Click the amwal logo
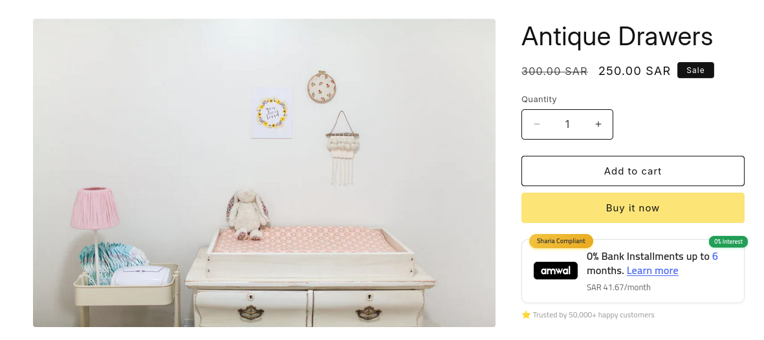Image resolution: width=764 pixels, height=340 pixels. tap(556, 271)
